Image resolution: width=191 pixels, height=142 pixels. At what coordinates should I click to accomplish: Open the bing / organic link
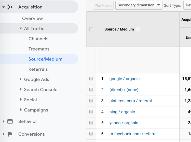[x=122, y=112]
